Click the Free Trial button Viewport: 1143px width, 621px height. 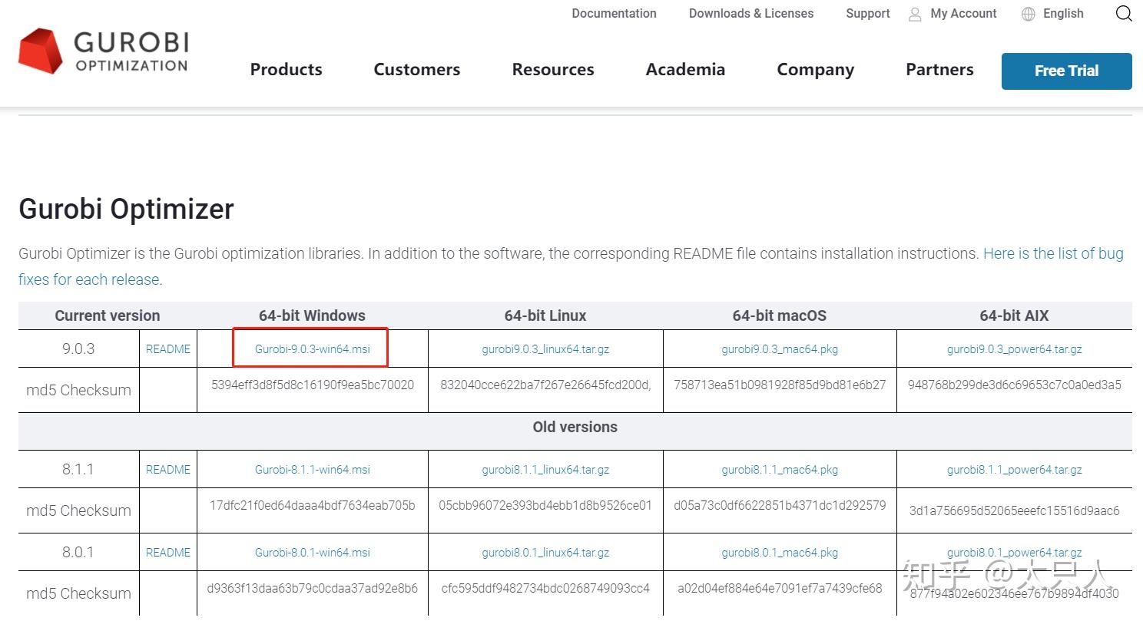pyautogui.click(x=1066, y=71)
